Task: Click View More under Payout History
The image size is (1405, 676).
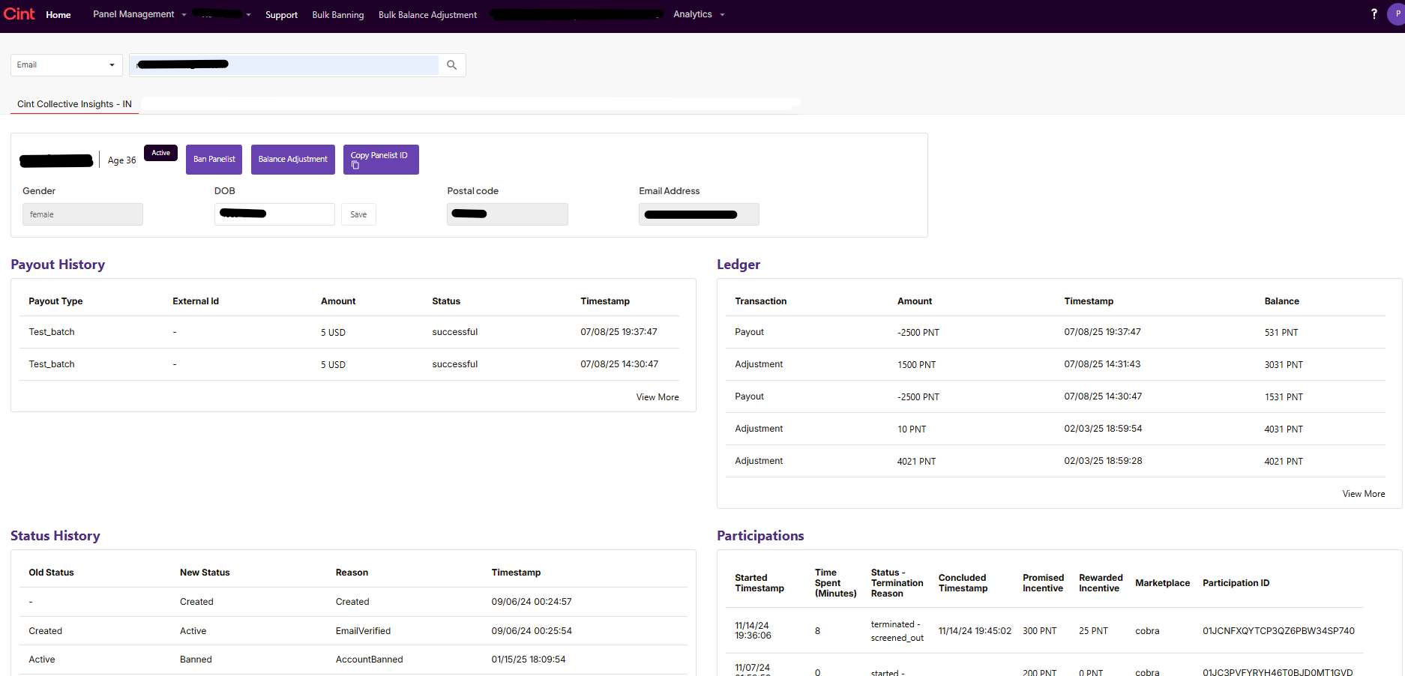Action: tap(658, 397)
